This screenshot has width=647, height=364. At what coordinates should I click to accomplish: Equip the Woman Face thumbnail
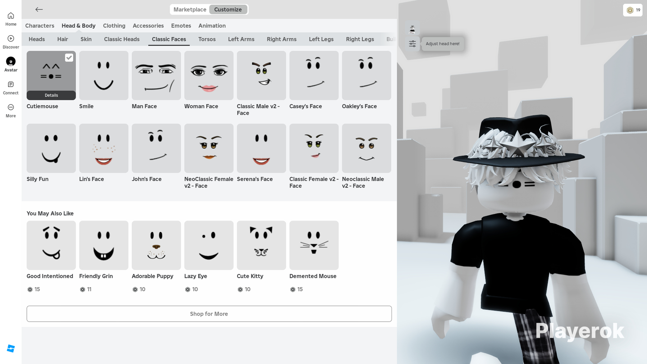tap(209, 75)
